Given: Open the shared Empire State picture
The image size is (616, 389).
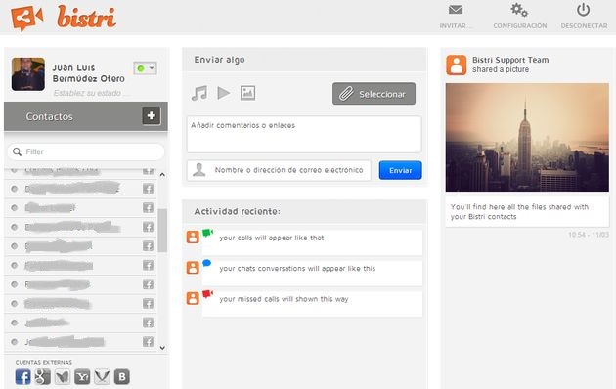Looking at the screenshot, I should tap(527, 137).
